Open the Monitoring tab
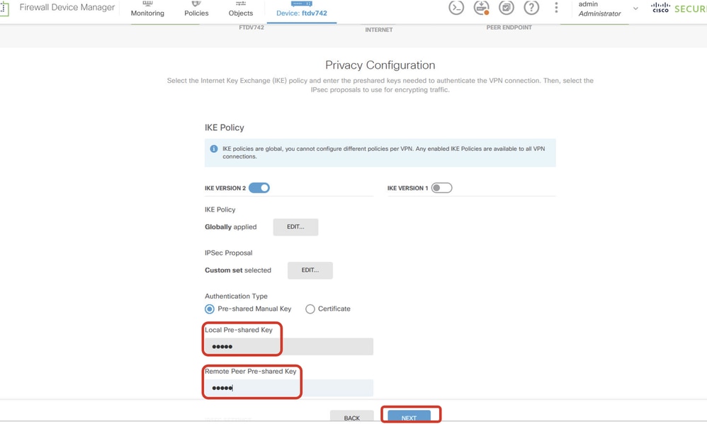This screenshot has width=707, height=424. pos(147,9)
